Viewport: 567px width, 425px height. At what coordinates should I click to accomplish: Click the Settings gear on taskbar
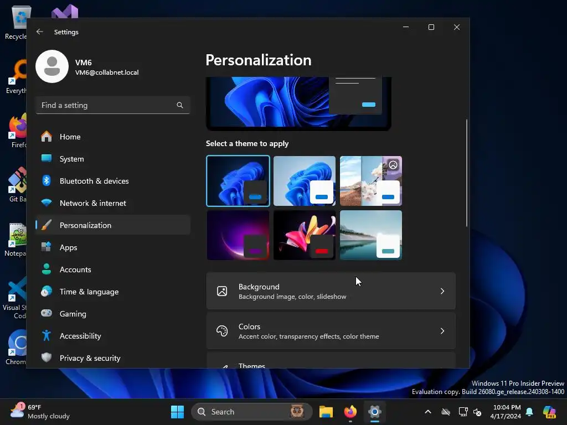(375, 412)
